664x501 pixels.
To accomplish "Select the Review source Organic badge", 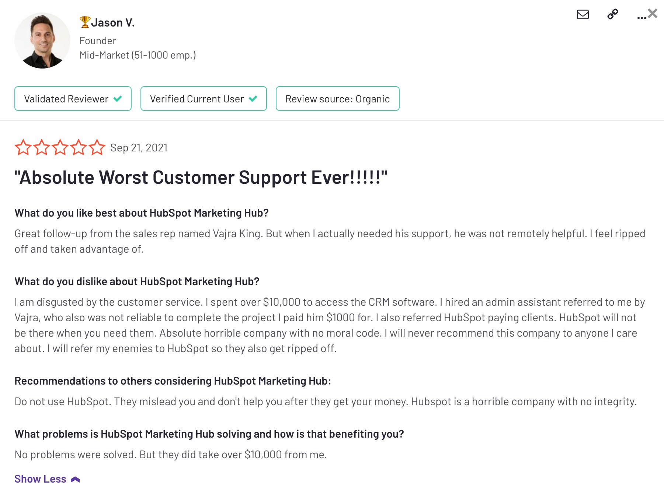I will point(337,99).
